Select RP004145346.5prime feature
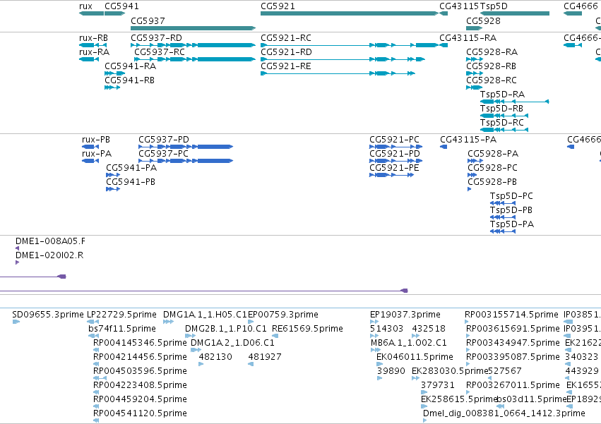This screenshot has width=601, height=424. tap(96, 350)
